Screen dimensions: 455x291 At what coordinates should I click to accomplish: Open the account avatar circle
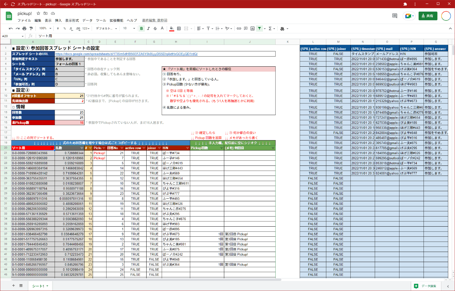click(x=446, y=16)
